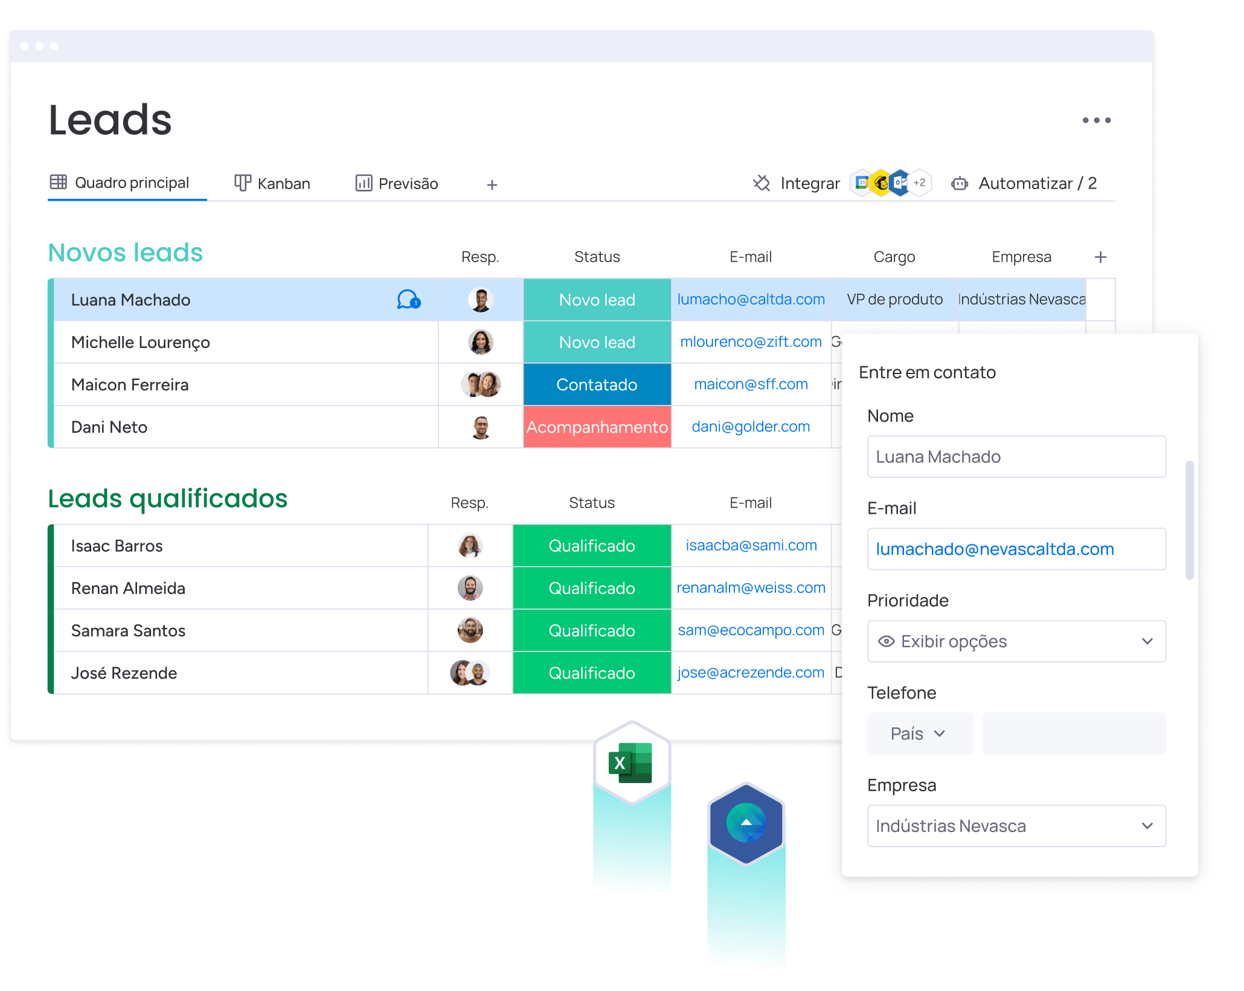Open the three-dot board options menu
This screenshot has height=991, width=1244.
point(1096,120)
